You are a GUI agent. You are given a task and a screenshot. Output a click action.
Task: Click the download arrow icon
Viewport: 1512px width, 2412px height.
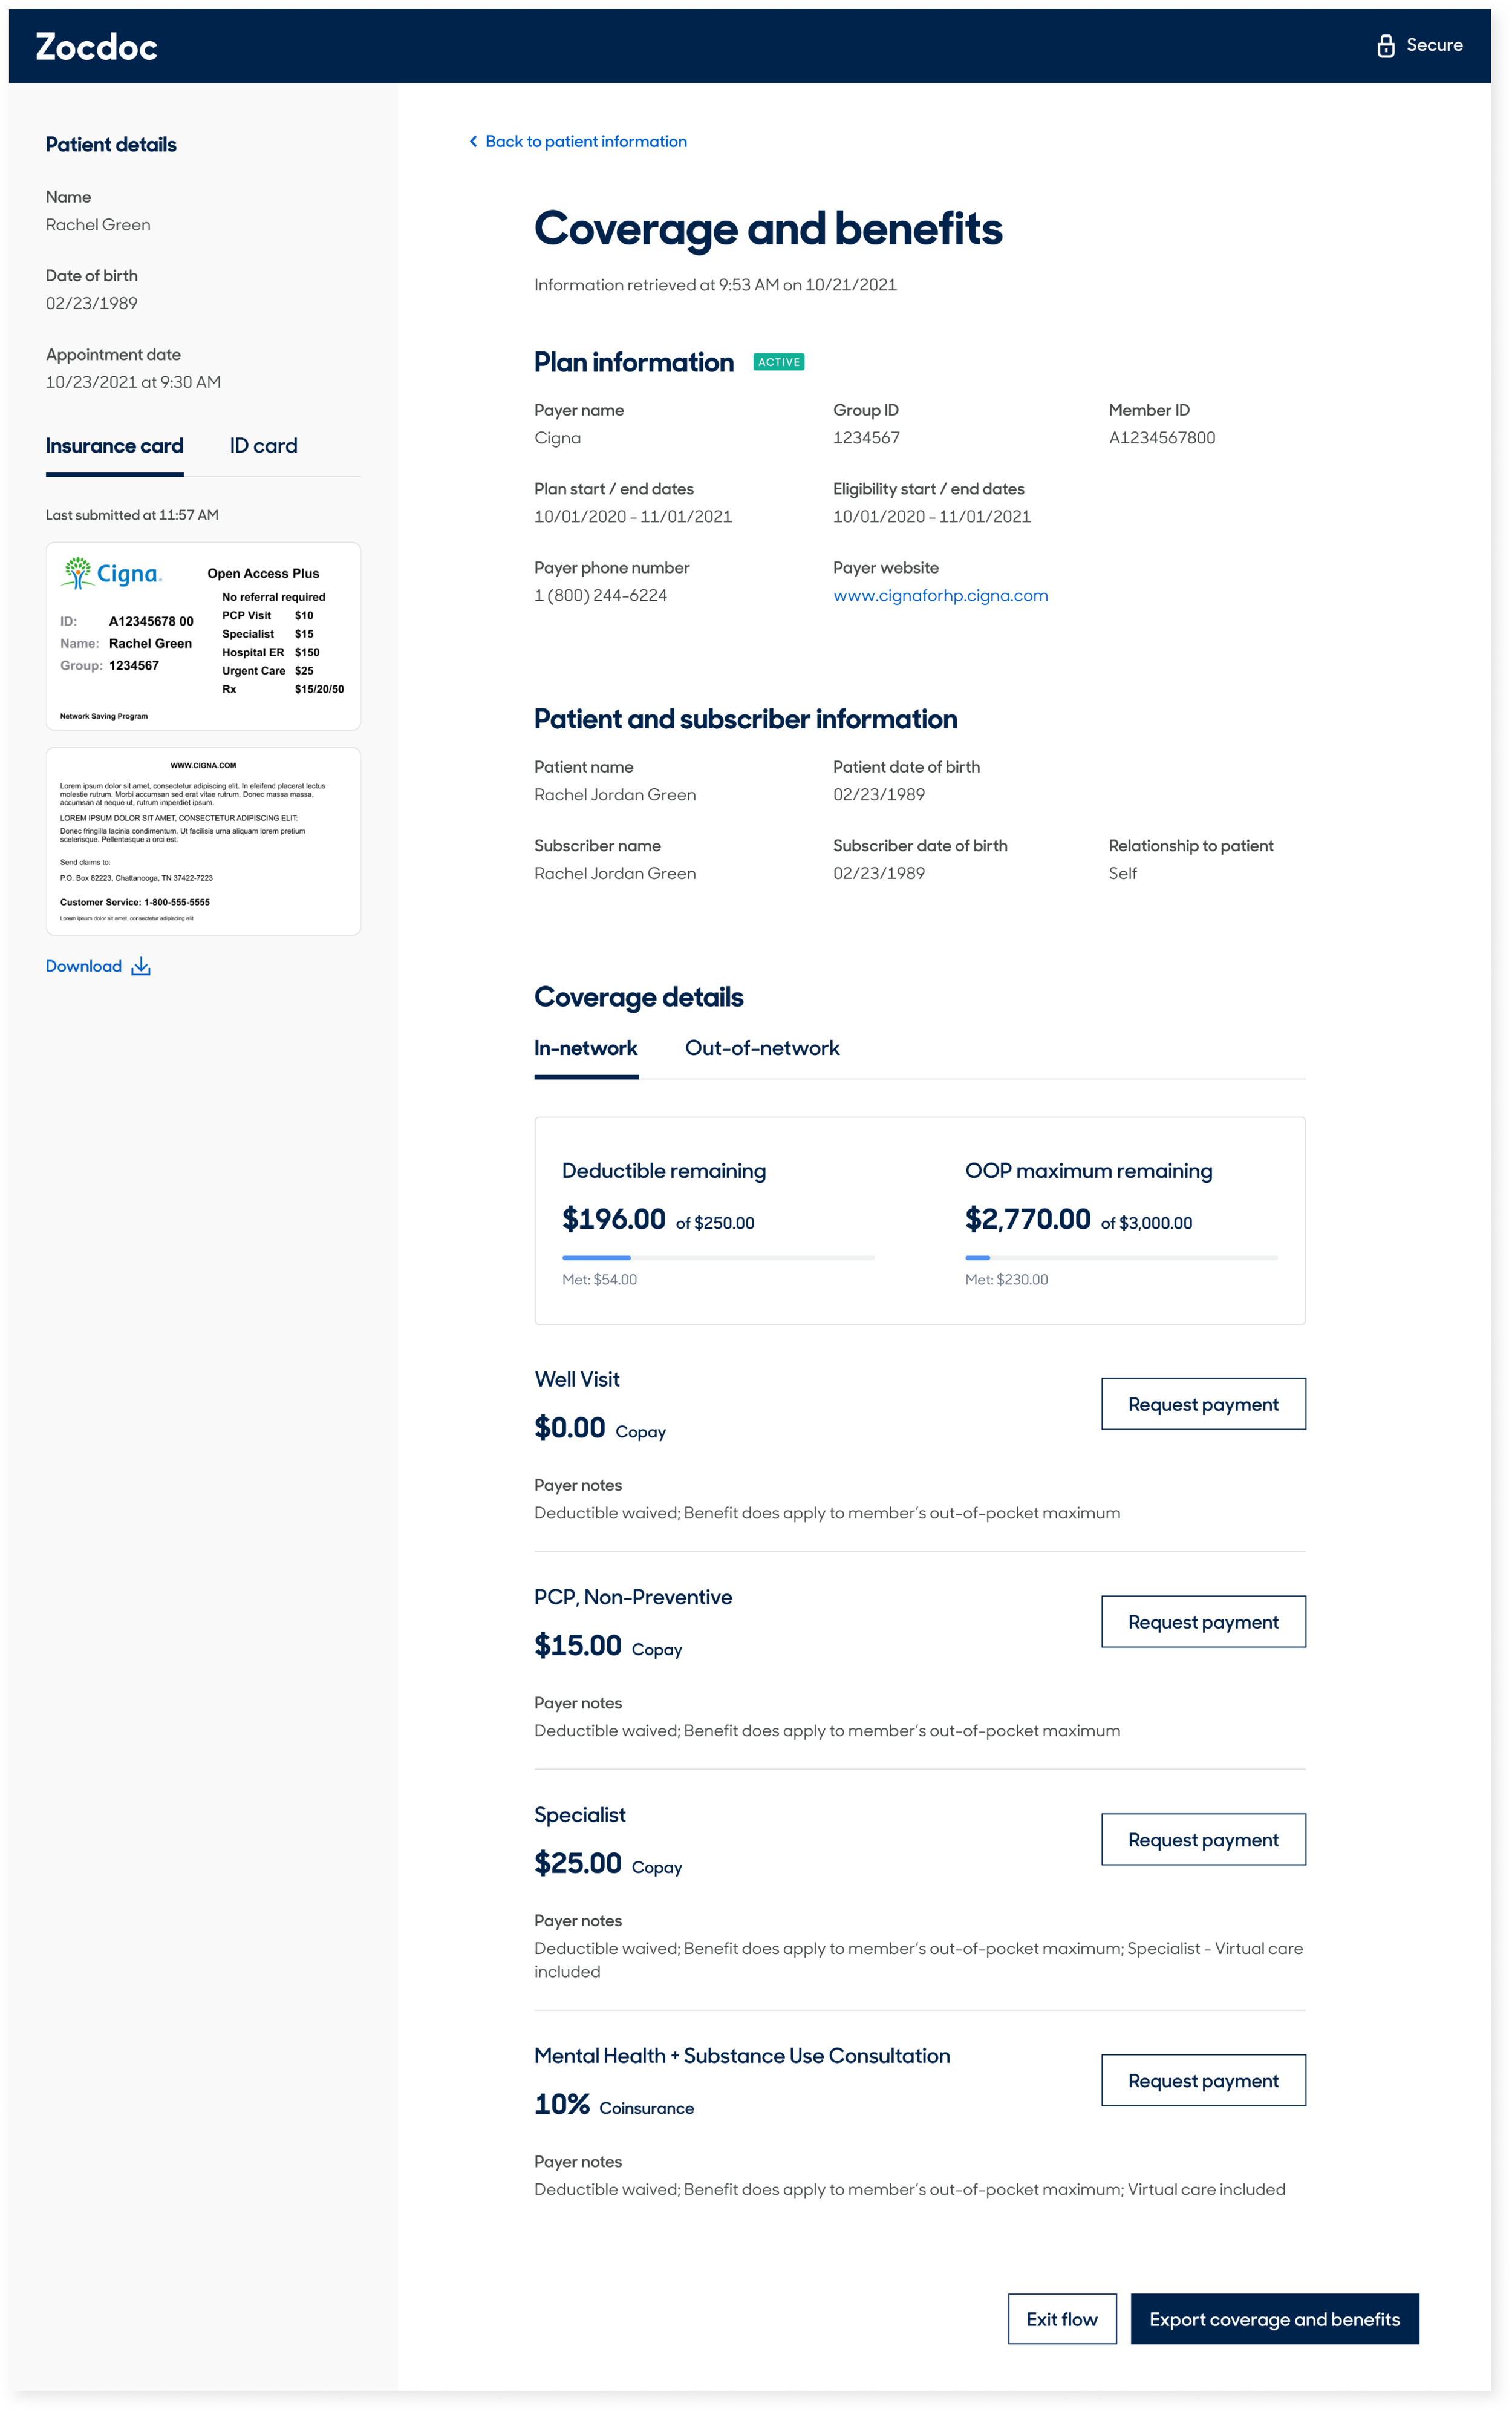click(141, 966)
